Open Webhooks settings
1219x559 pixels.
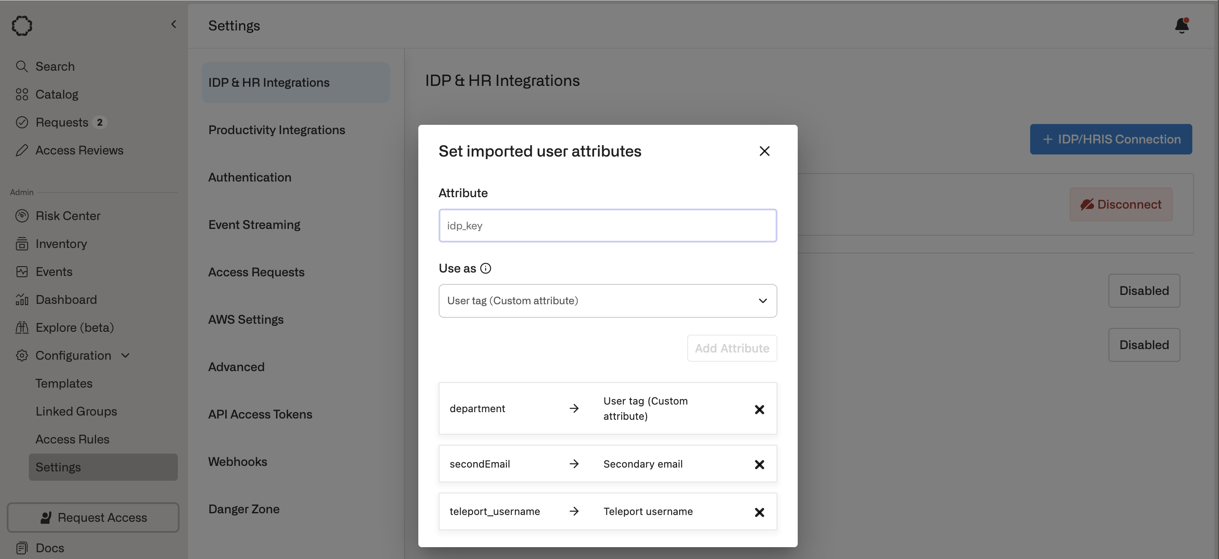[238, 462]
